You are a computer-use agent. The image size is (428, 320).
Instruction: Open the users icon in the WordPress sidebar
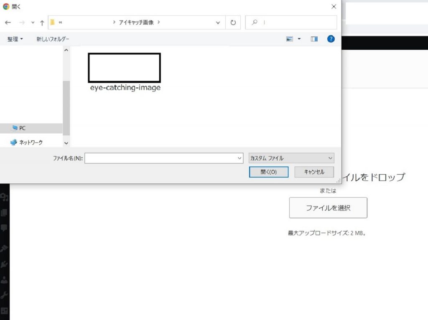click(4, 279)
